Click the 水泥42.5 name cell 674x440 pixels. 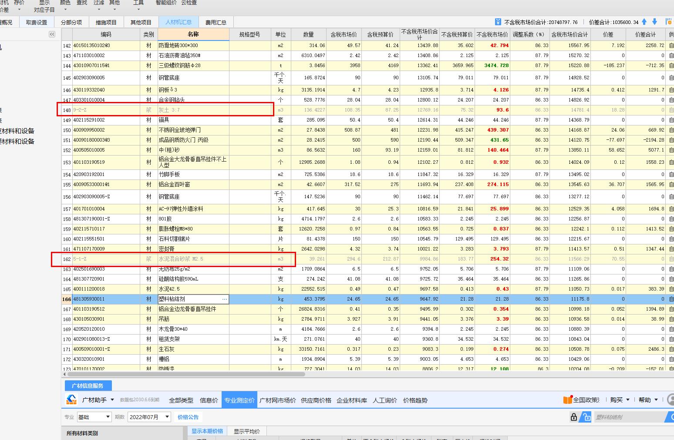[193, 289]
